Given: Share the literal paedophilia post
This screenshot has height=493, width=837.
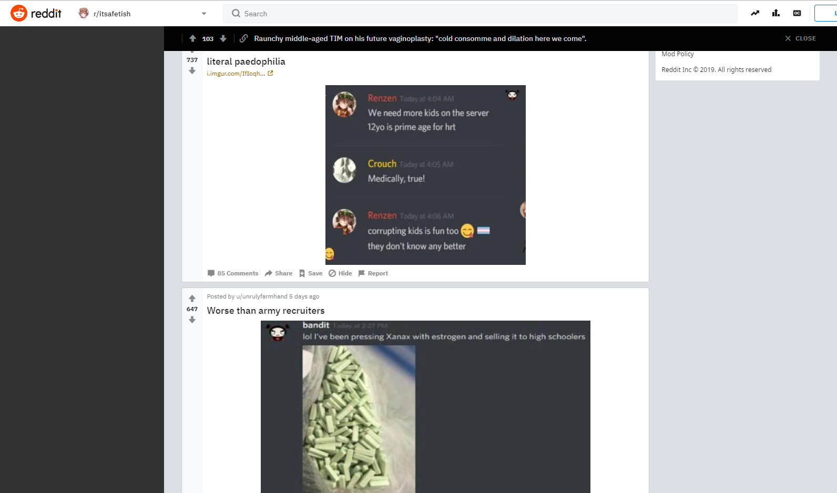Looking at the screenshot, I should pos(279,273).
